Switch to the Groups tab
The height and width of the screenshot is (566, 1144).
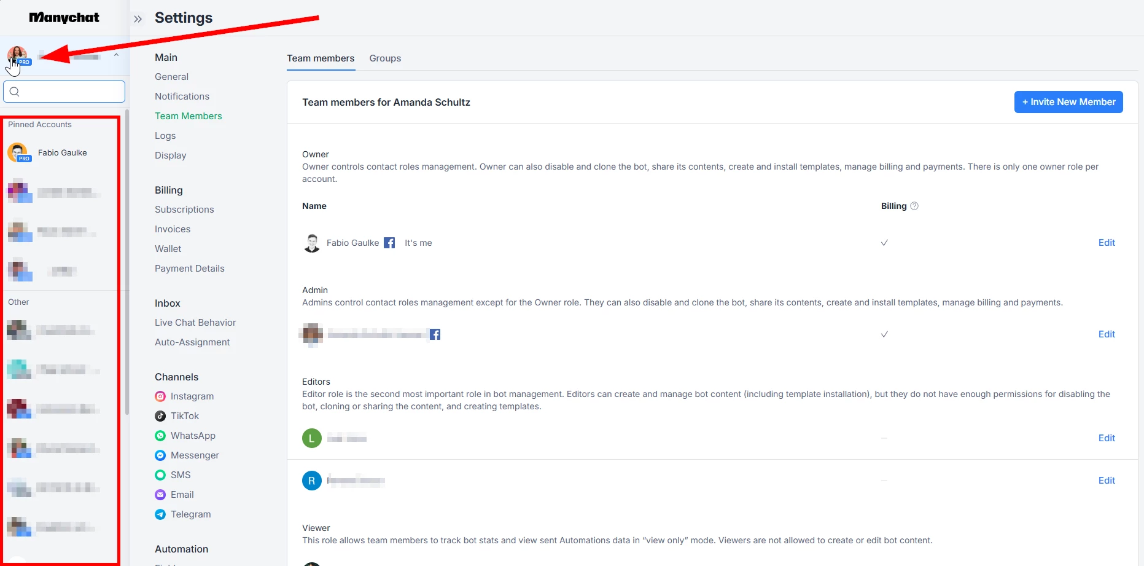[x=385, y=58]
